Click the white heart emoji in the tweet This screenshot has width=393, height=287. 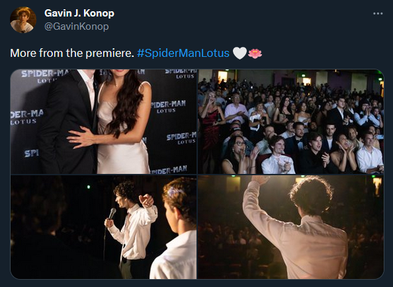click(x=240, y=53)
